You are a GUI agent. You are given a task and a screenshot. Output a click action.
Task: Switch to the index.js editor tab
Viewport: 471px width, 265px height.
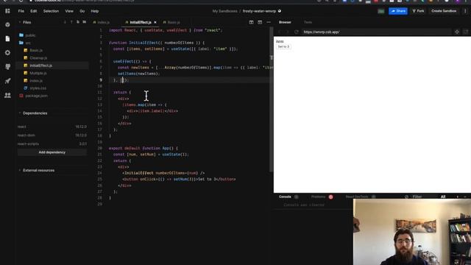tap(102, 22)
